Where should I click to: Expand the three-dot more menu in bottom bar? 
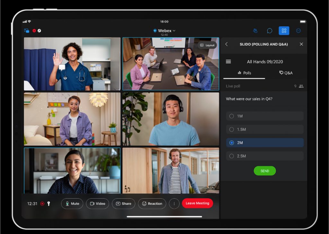tap(174, 204)
